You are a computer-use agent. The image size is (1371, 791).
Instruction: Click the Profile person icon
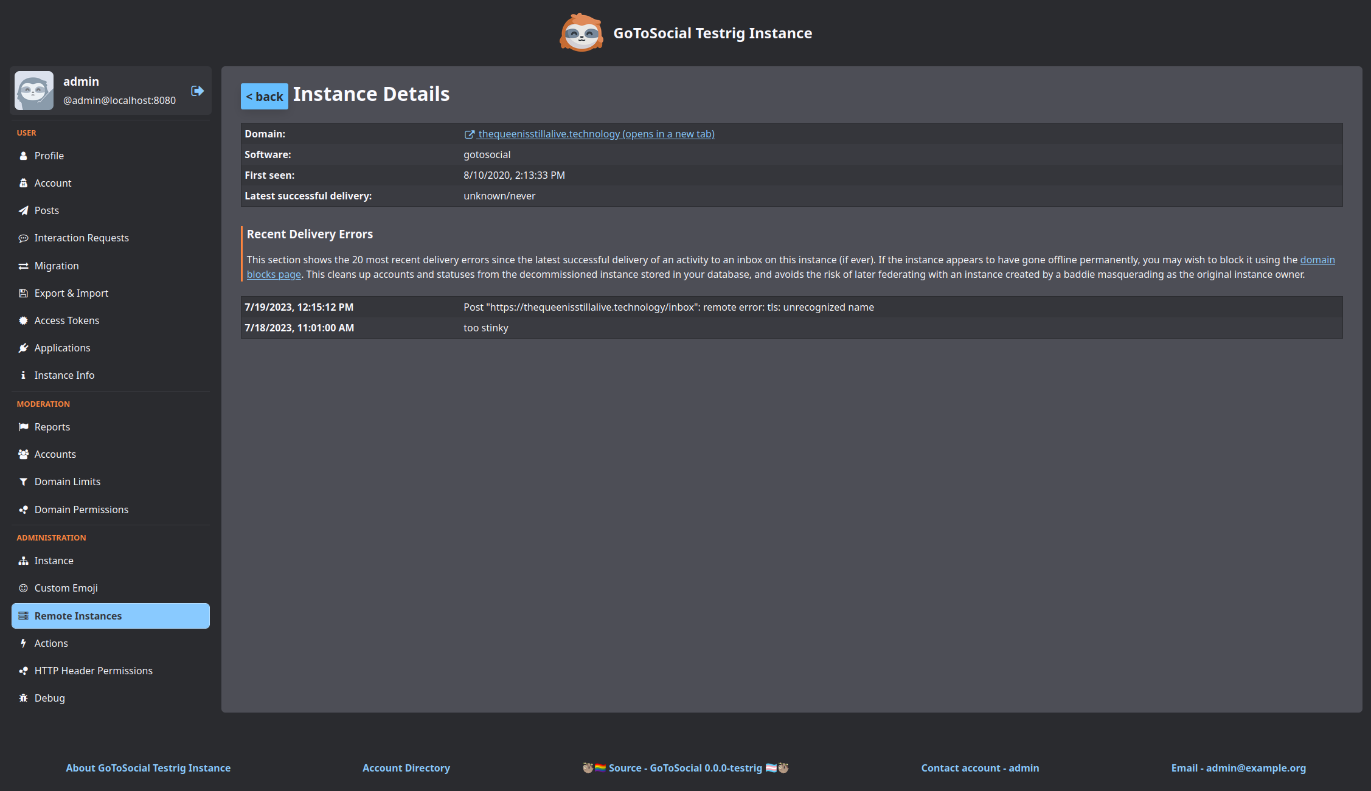coord(23,156)
